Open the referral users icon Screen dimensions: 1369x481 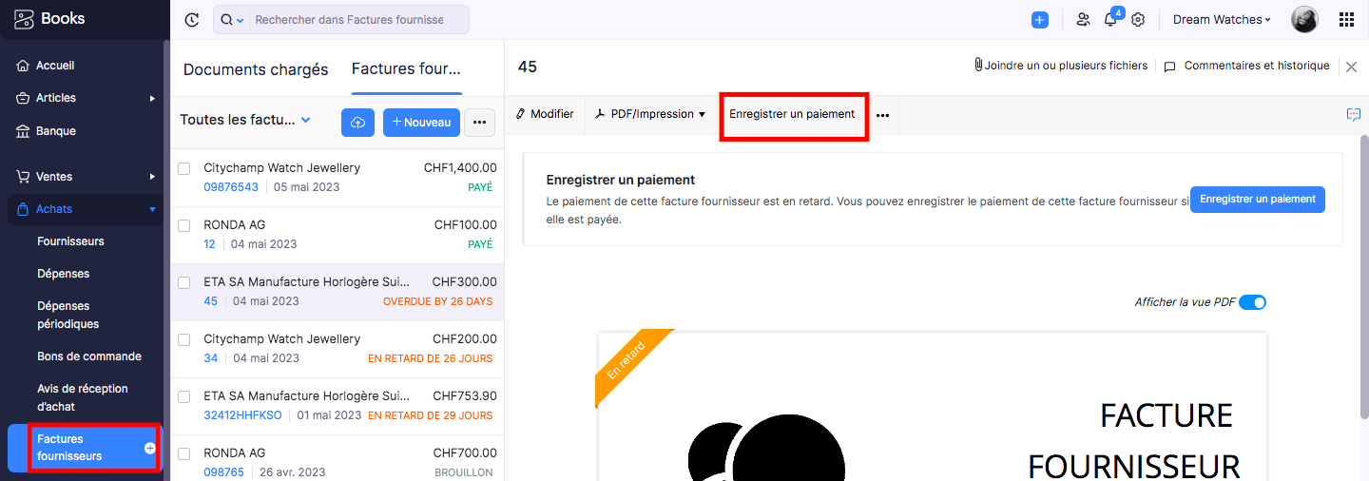pyautogui.click(x=1083, y=19)
